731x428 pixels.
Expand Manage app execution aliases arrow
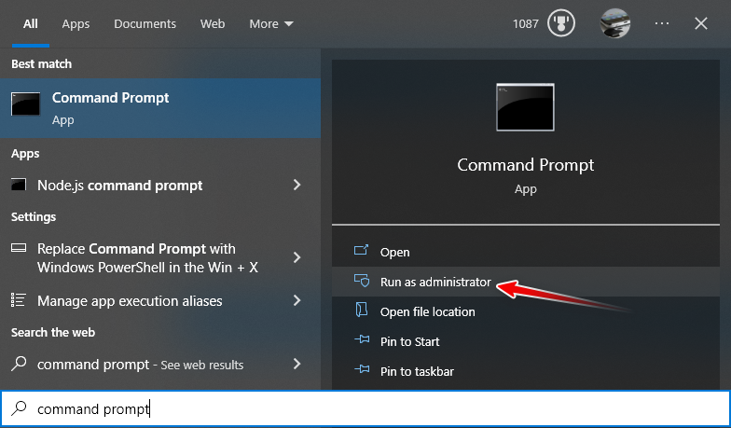(297, 300)
